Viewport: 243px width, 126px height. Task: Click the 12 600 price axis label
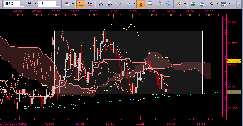[x=232, y=22]
